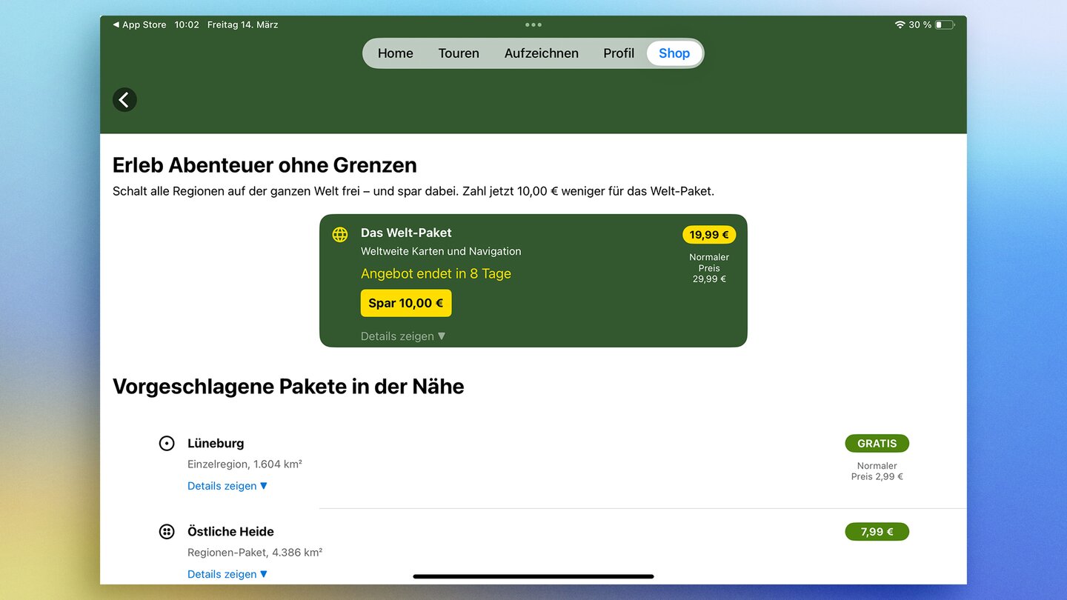
Task: Open the Touren tab
Action: pyautogui.click(x=459, y=53)
